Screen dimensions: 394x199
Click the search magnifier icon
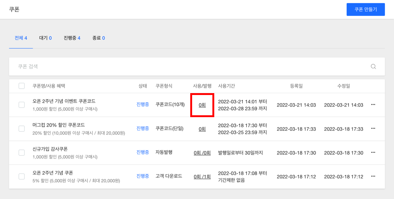click(373, 66)
